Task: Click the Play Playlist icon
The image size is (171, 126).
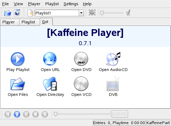Action: coord(18,59)
